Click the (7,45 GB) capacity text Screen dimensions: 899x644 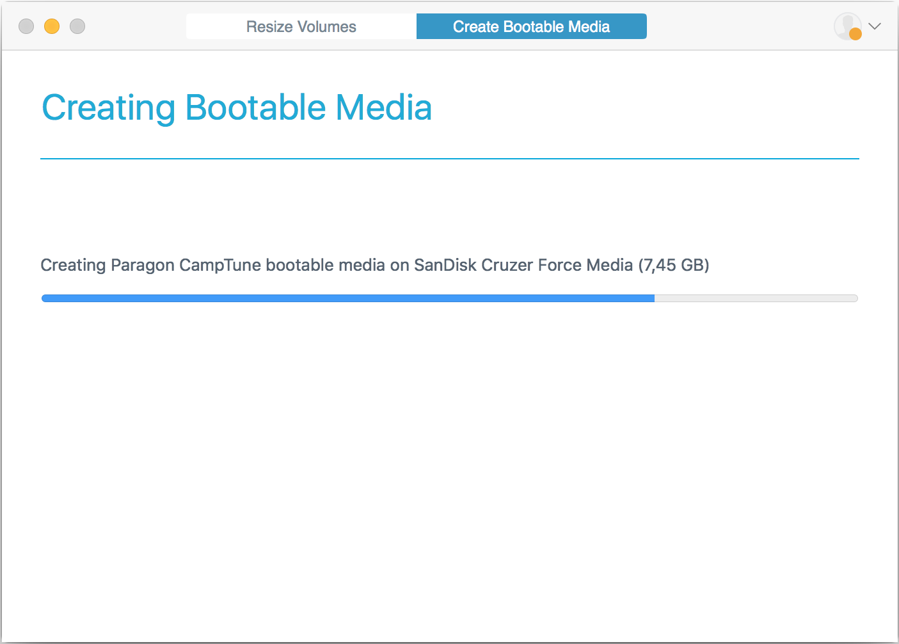click(674, 265)
